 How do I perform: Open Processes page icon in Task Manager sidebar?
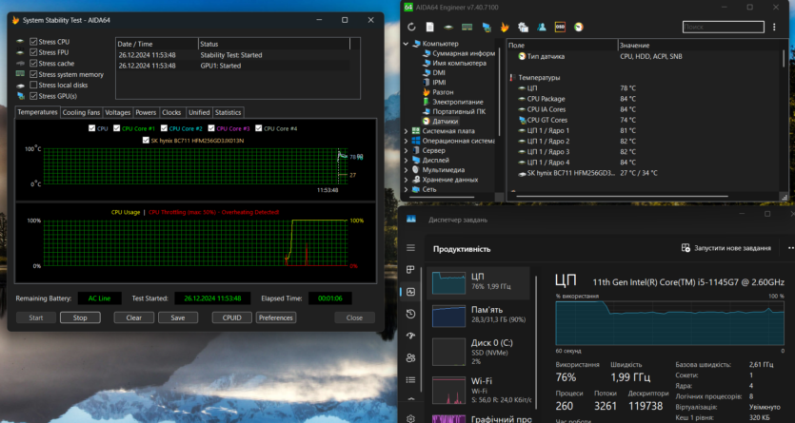coord(410,269)
